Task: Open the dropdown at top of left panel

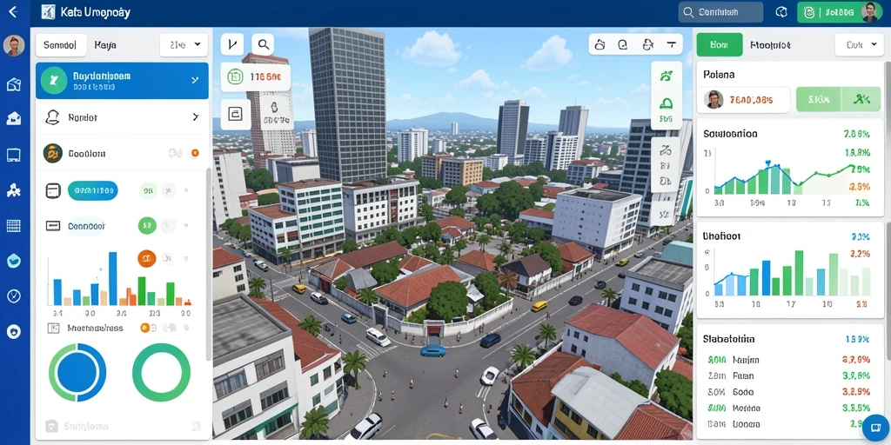Action: (x=184, y=44)
